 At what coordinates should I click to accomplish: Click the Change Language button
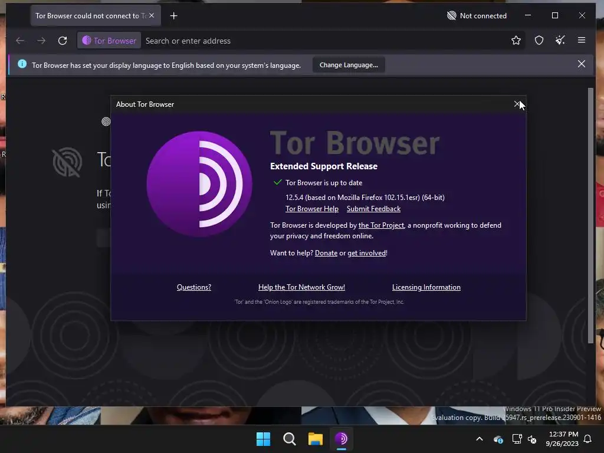(x=349, y=65)
